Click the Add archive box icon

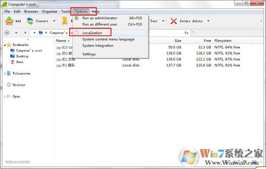9,21
